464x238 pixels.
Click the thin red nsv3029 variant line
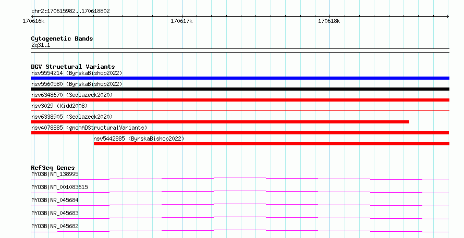click(240, 110)
